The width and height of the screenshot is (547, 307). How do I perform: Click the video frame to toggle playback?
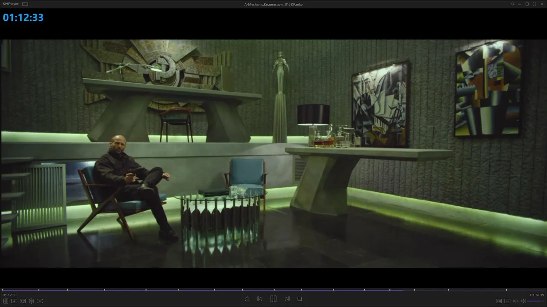point(273,153)
